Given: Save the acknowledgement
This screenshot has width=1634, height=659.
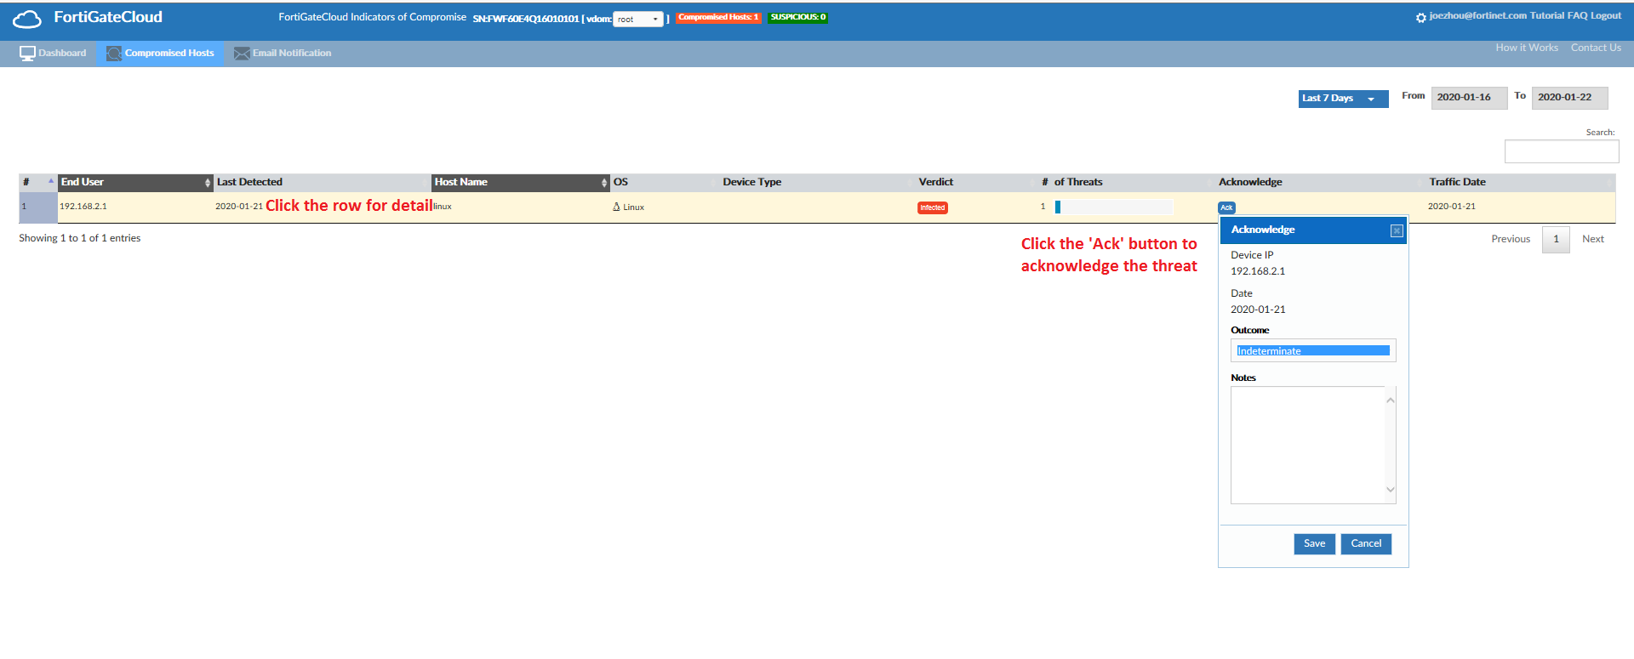Looking at the screenshot, I should (1314, 544).
